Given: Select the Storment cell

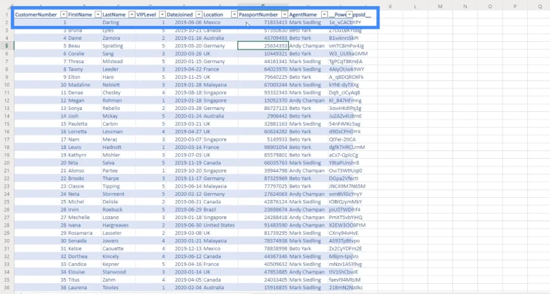Looking at the screenshot, I should (x=118, y=194).
